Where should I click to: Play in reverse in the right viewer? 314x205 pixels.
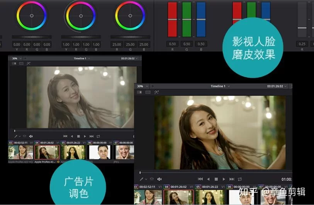pyautogui.click(x=209, y=179)
